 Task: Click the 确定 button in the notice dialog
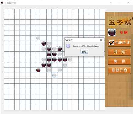pyautogui.click(x=84, y=52)
